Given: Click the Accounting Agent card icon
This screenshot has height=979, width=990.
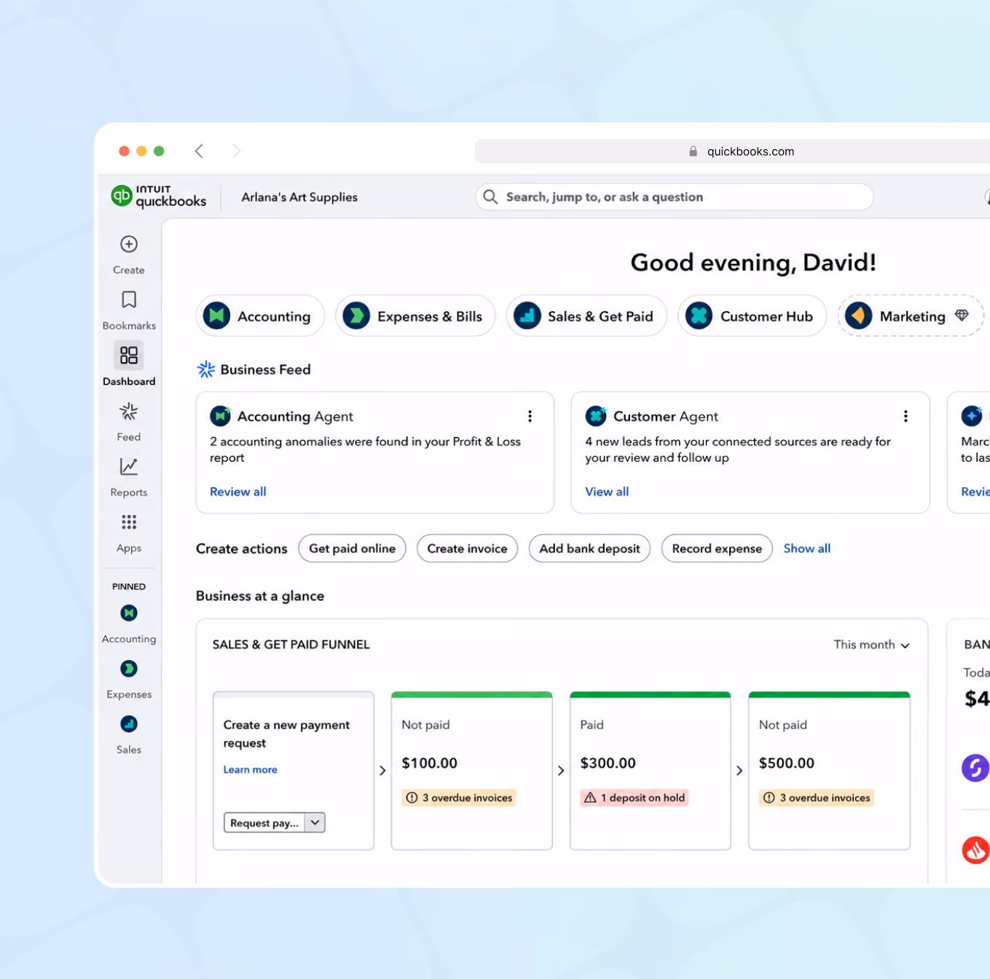Looking at the screenshot, I should pos(220,416).
